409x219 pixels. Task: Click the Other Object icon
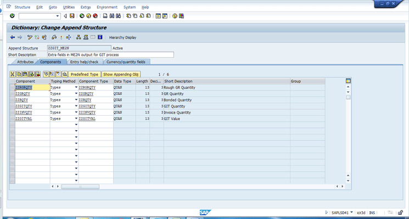[44, 37]
